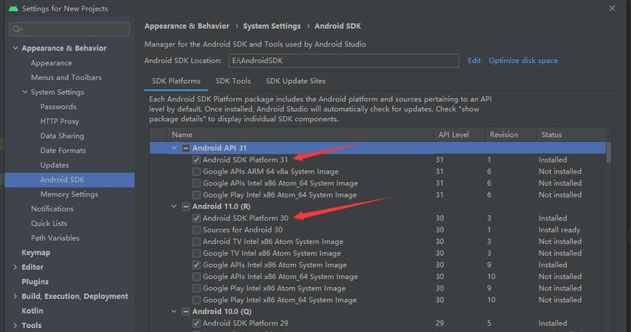Image resolution: width=631 pixels, height=332 pixels.
Task: Check API 31 Google Play Intel x86 Atom_64 image
Action: click(x=196, y=195)
